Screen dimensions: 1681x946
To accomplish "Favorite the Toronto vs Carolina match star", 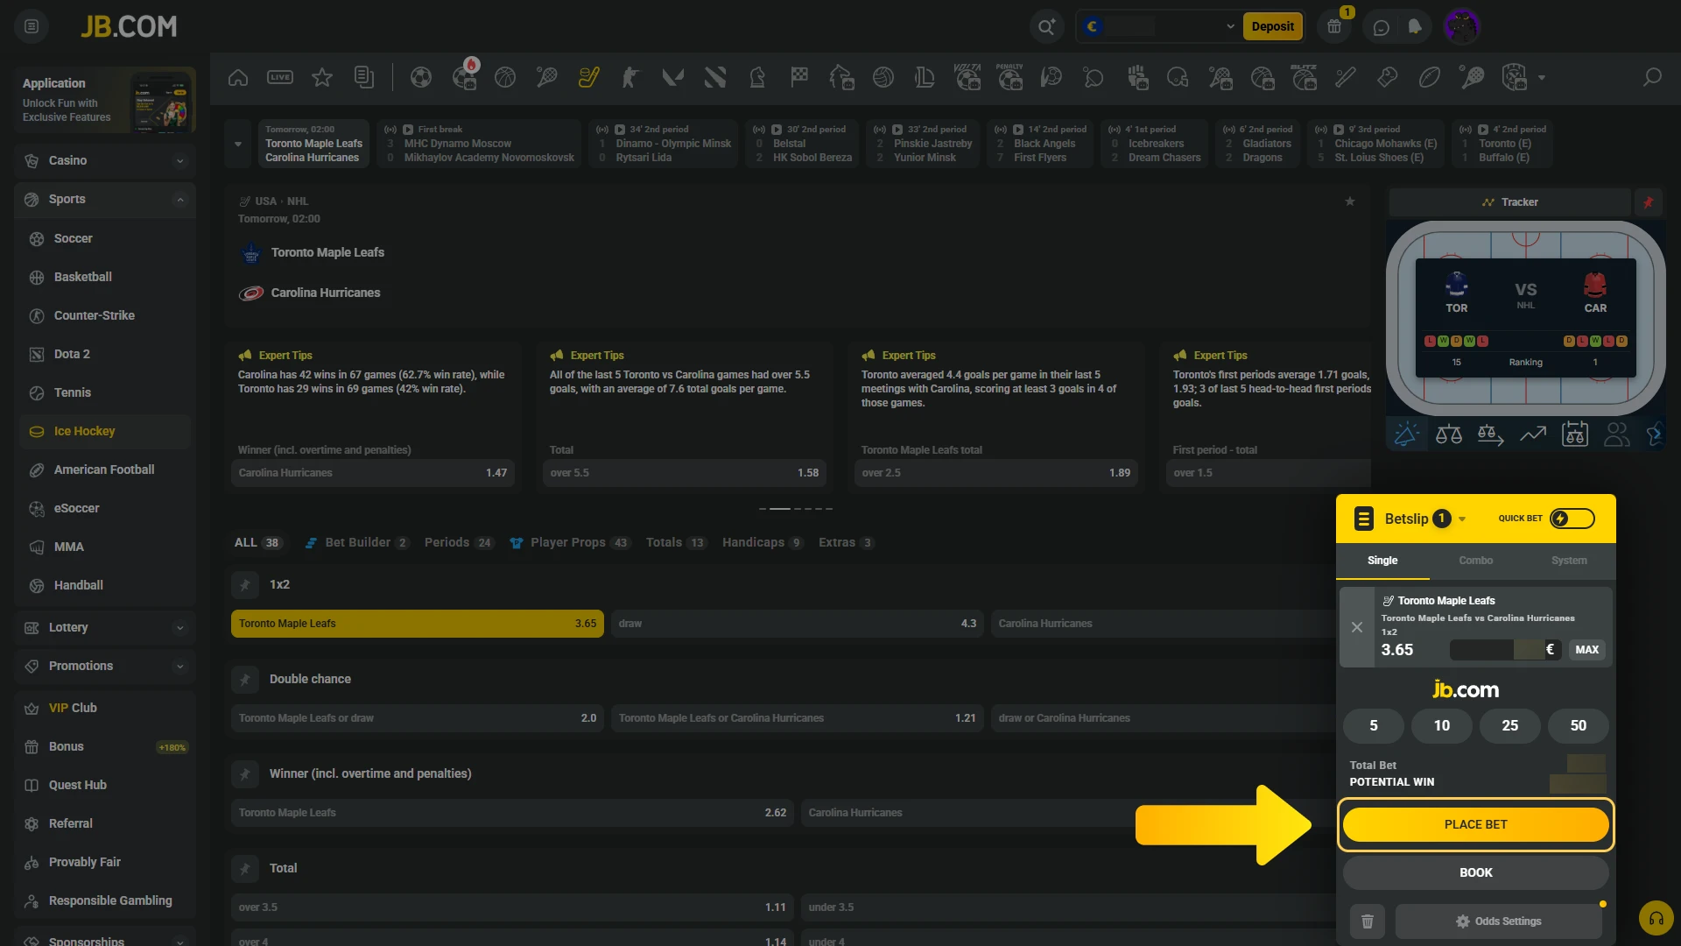I will (x=1350, y=201).
